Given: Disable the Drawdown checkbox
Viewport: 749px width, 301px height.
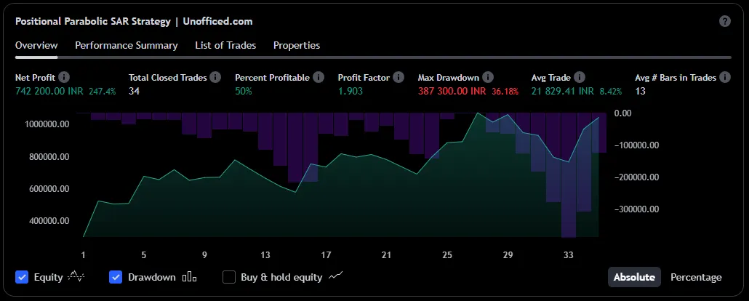Looking at the screenshot, I should point(116,277).
